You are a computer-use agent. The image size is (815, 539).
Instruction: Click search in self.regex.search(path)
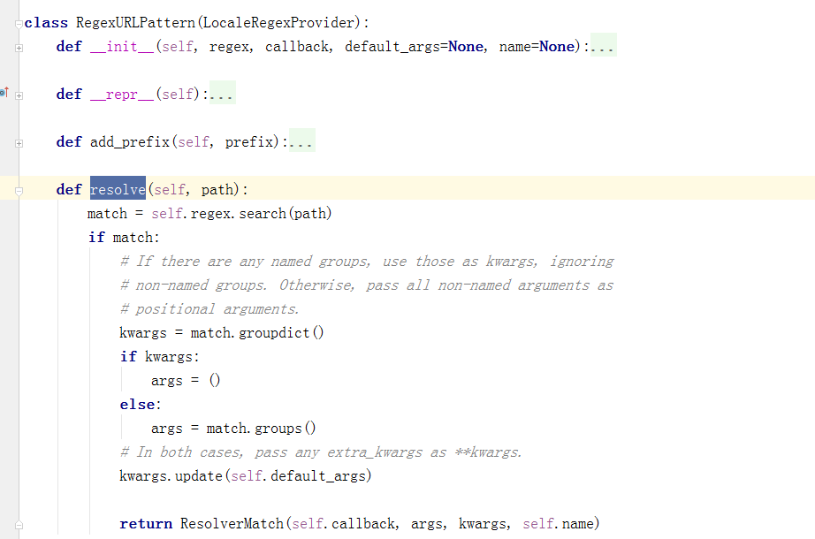coord(263,214)
